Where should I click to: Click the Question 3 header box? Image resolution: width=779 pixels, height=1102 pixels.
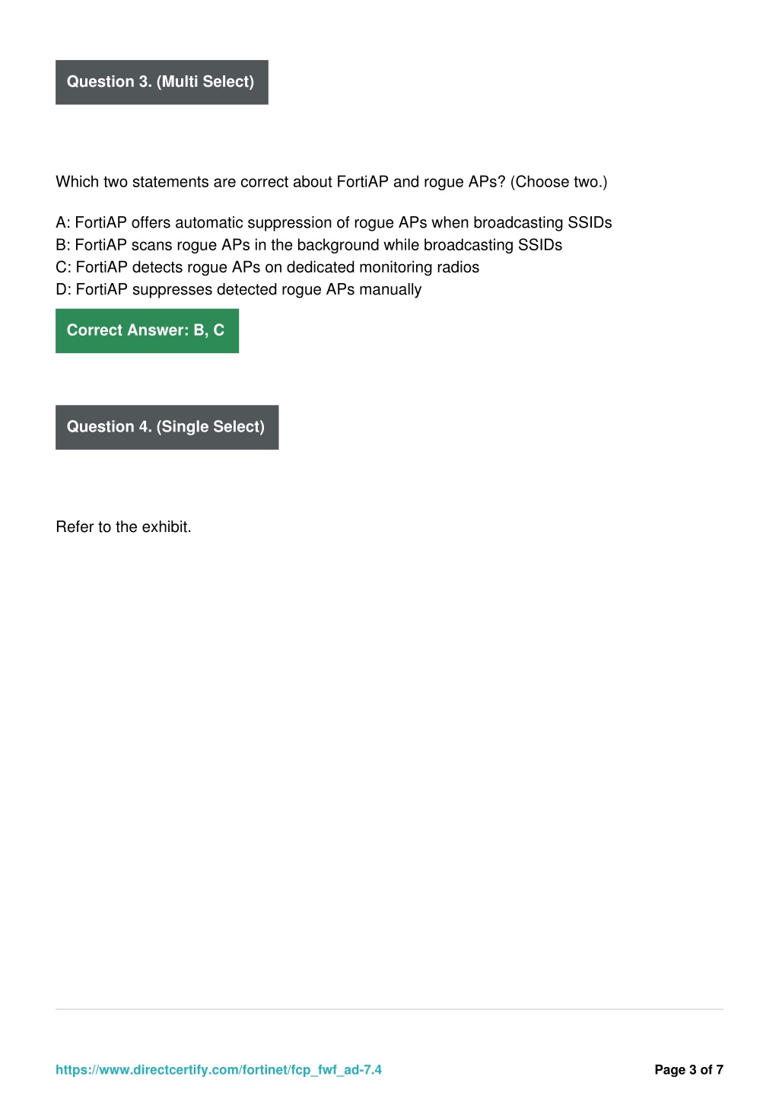click(162, 82)
